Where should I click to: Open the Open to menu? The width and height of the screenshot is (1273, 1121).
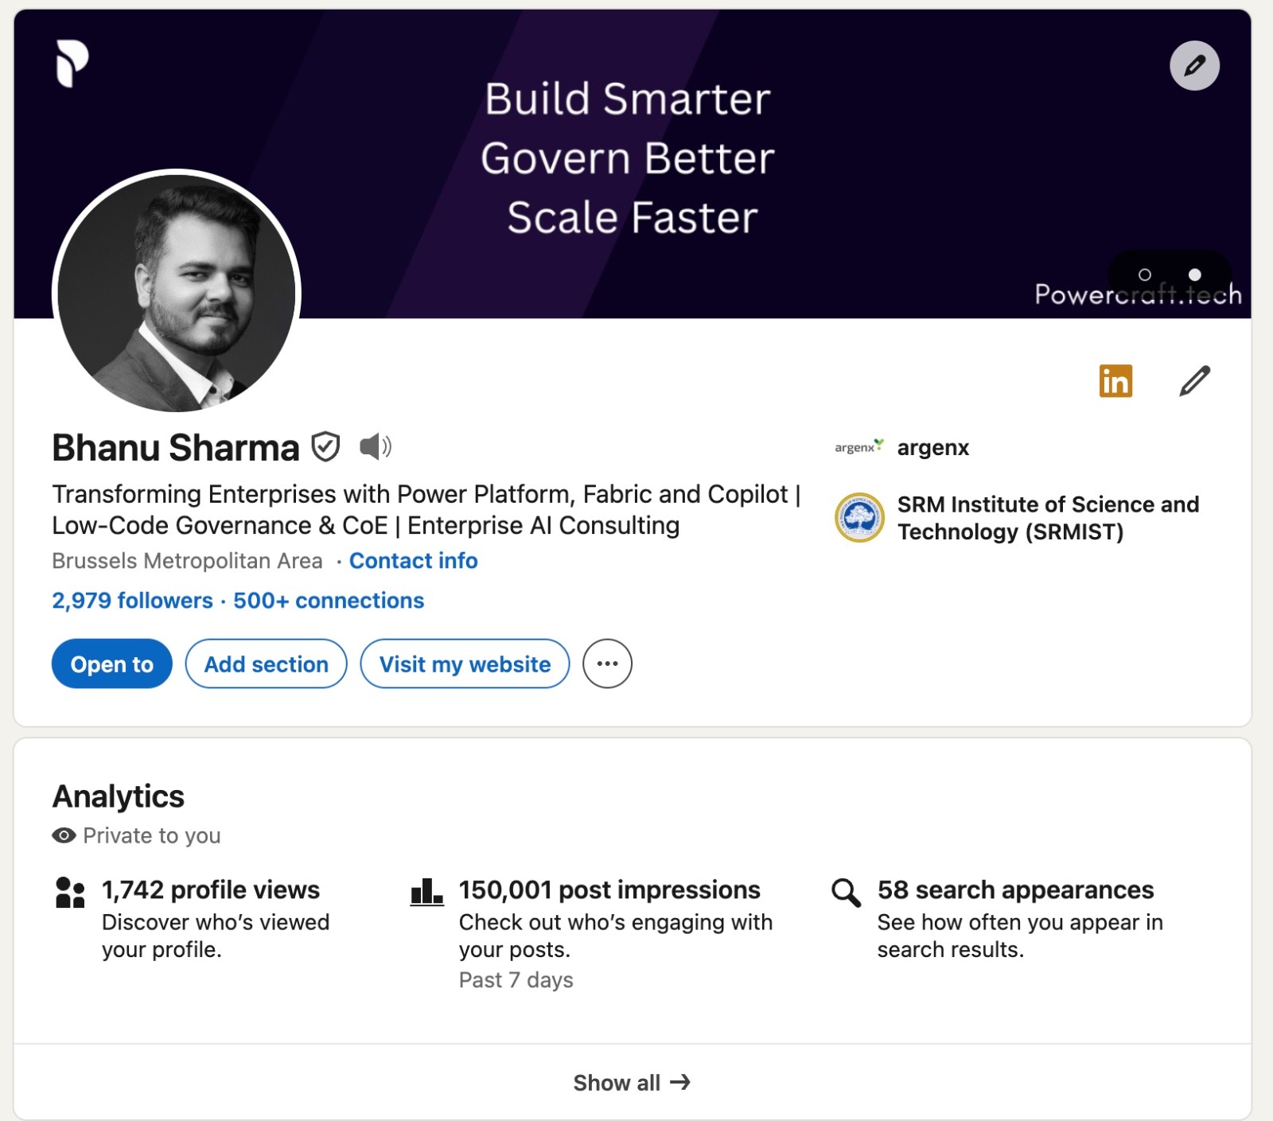(x=112, y=664)
